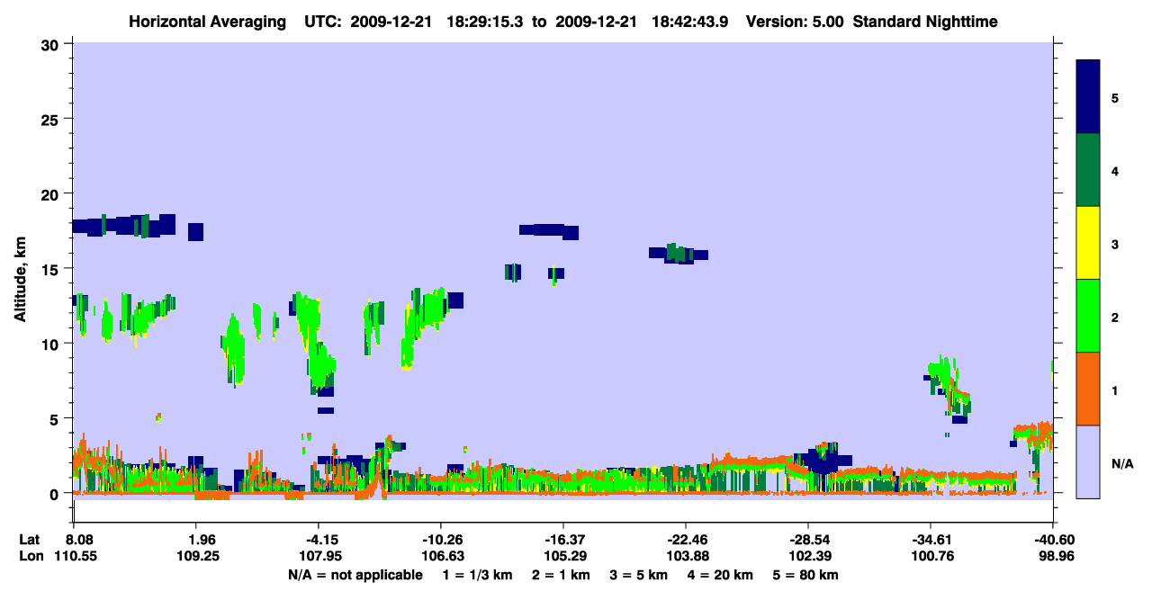
Task: Click the 'Lat' row label
Action: [30, 540]
